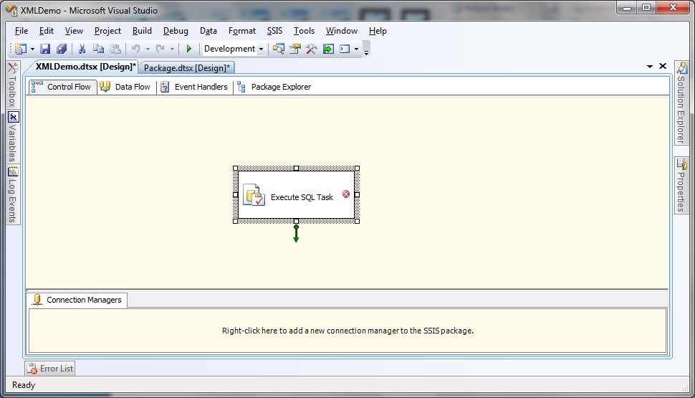Click the connection manager empty-area hint text
The height and width of the screenshot is (398, 695).
tap(347, 331)
